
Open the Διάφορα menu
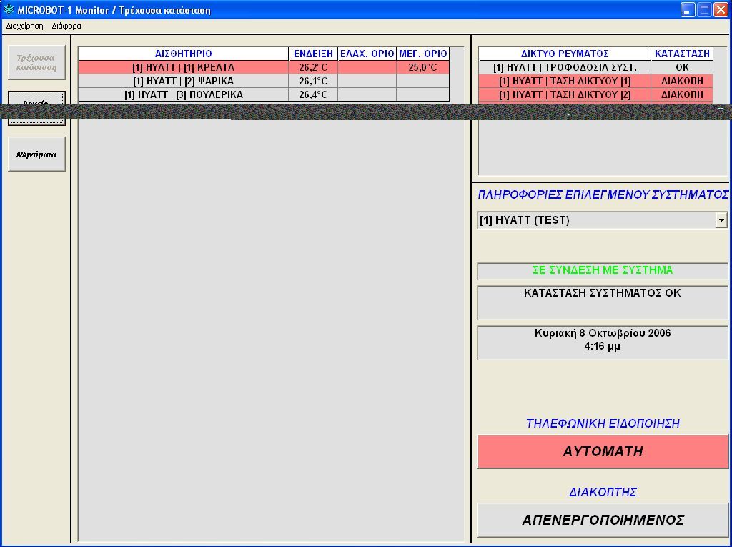pyautogui.click(x=66, y=26)
